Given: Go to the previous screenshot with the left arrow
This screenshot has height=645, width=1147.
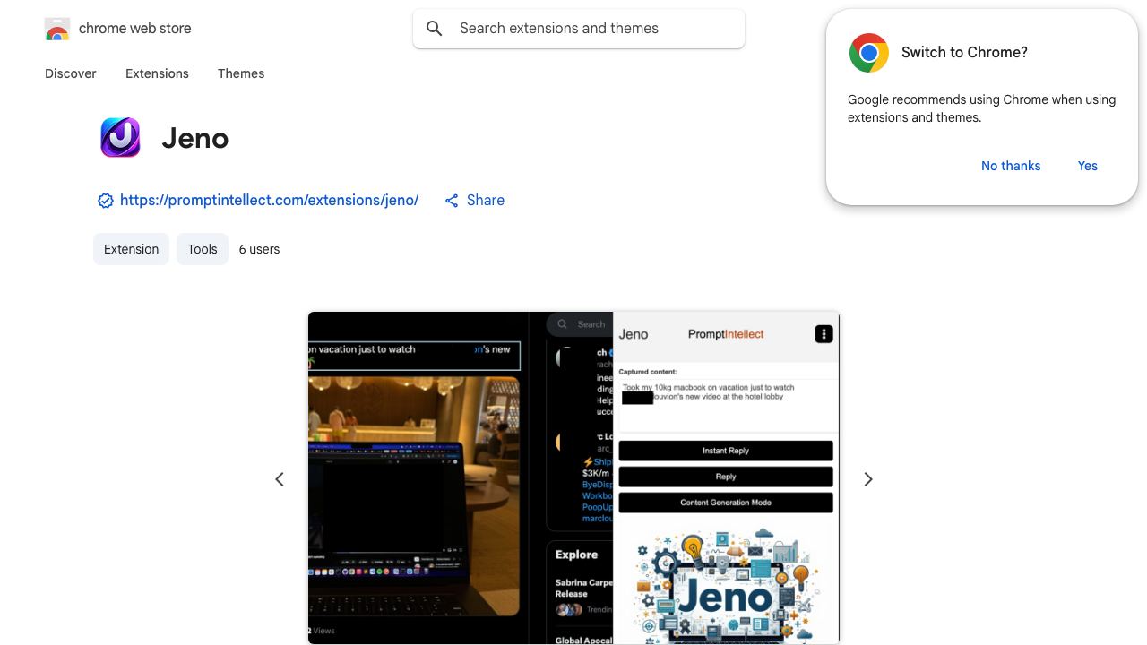Looking at the screenshot, I should pyautogui.click(x=280, y=479).
